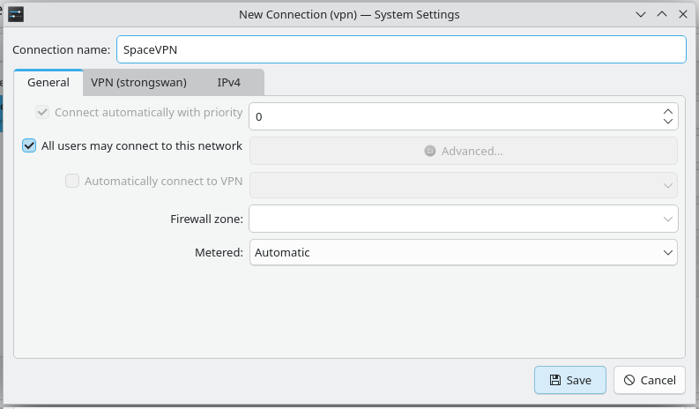Click the System Settings icon in title bar
Viewport: 699px width, 409px height.
click(16, 14)
